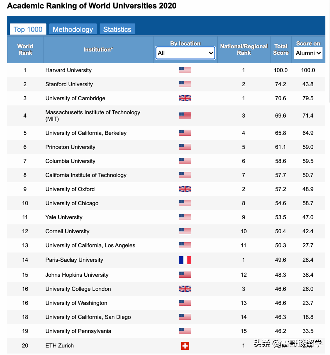Click the US flag beside University of Pennsylvania
The image size is (330, 355).
click(185, 331)
